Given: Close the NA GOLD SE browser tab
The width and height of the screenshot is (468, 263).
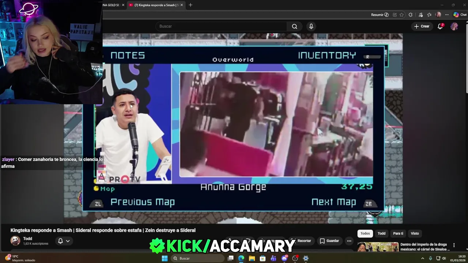Looking at the screenshot, I should tap(123, 5).
